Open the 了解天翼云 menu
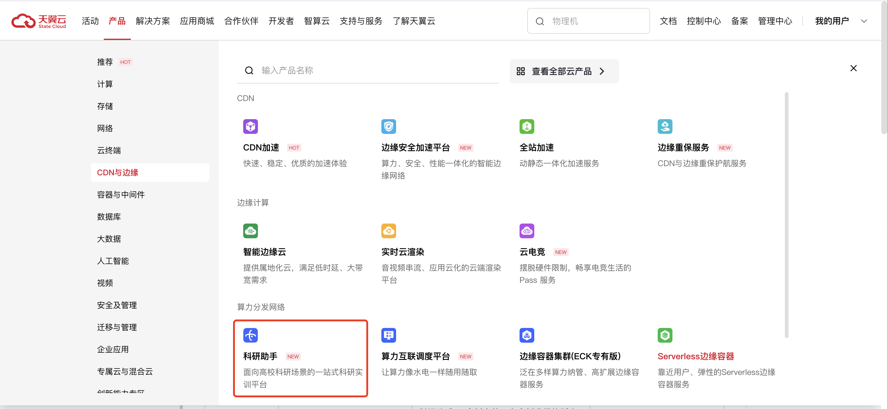Image resolution: width=888 pixels, height=409 pixels. point(414,21)
